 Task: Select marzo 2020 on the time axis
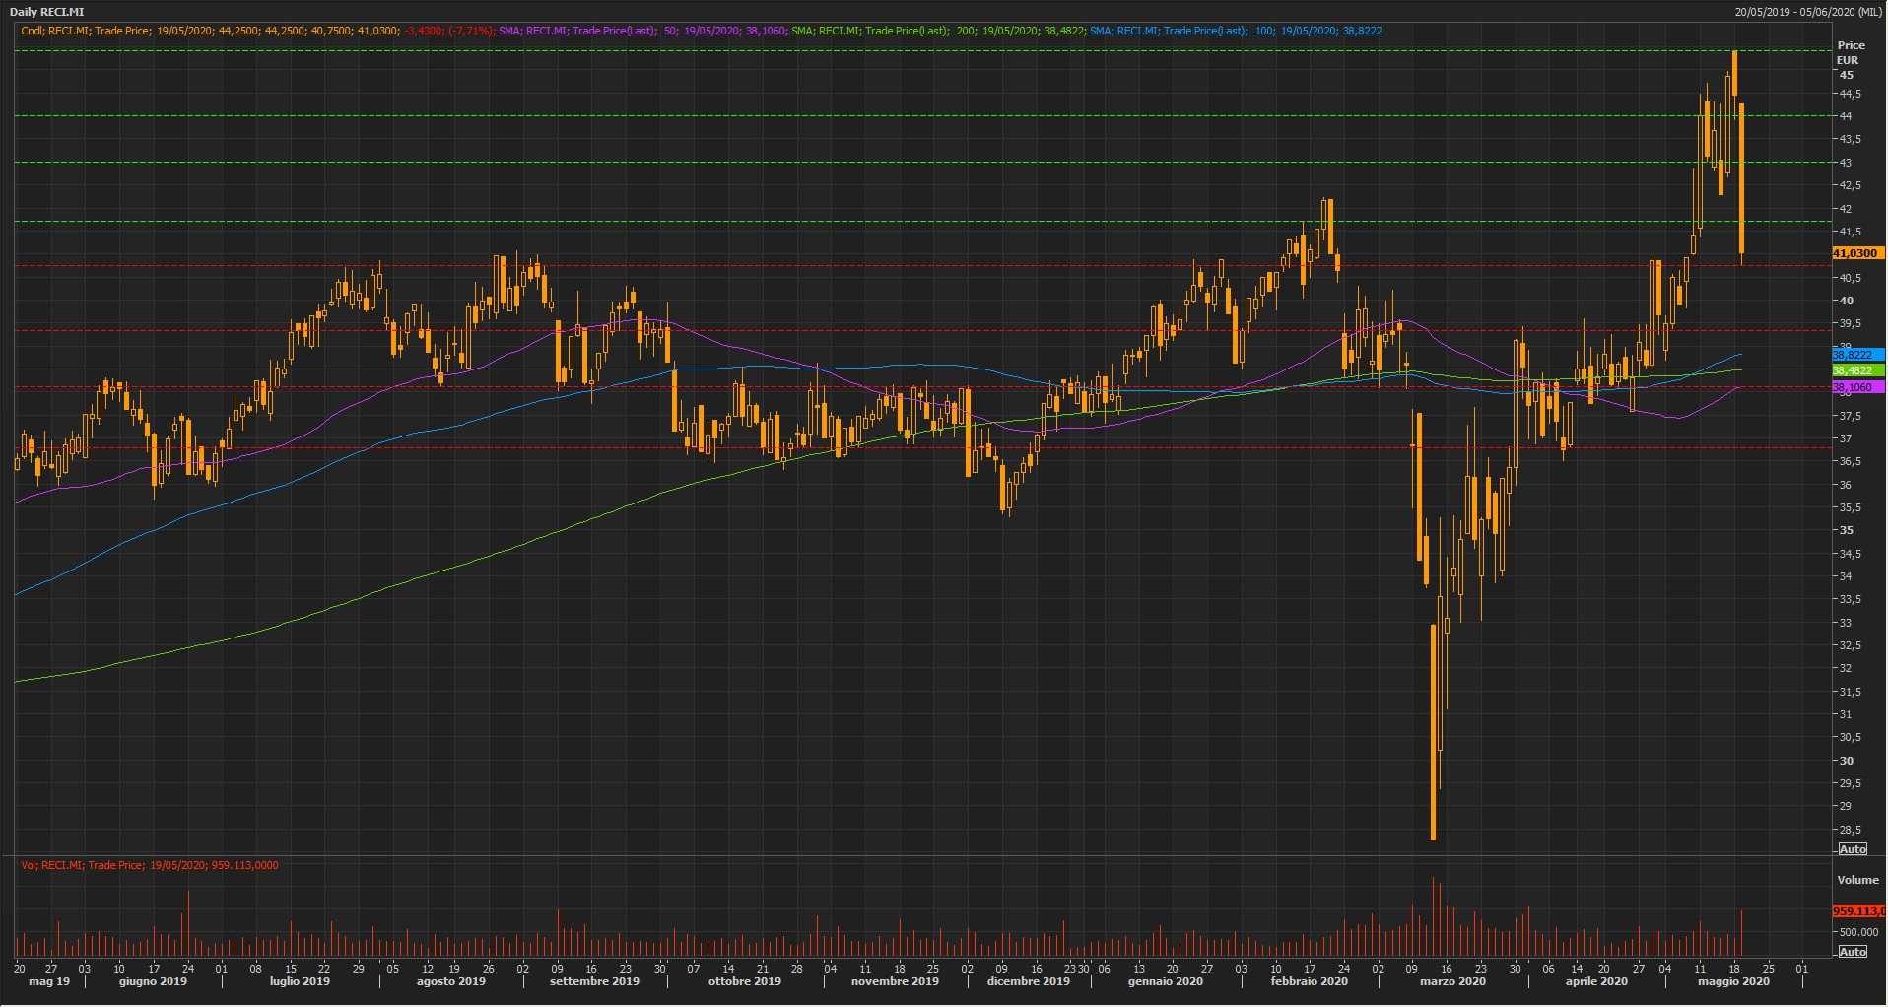(1451, 981)
